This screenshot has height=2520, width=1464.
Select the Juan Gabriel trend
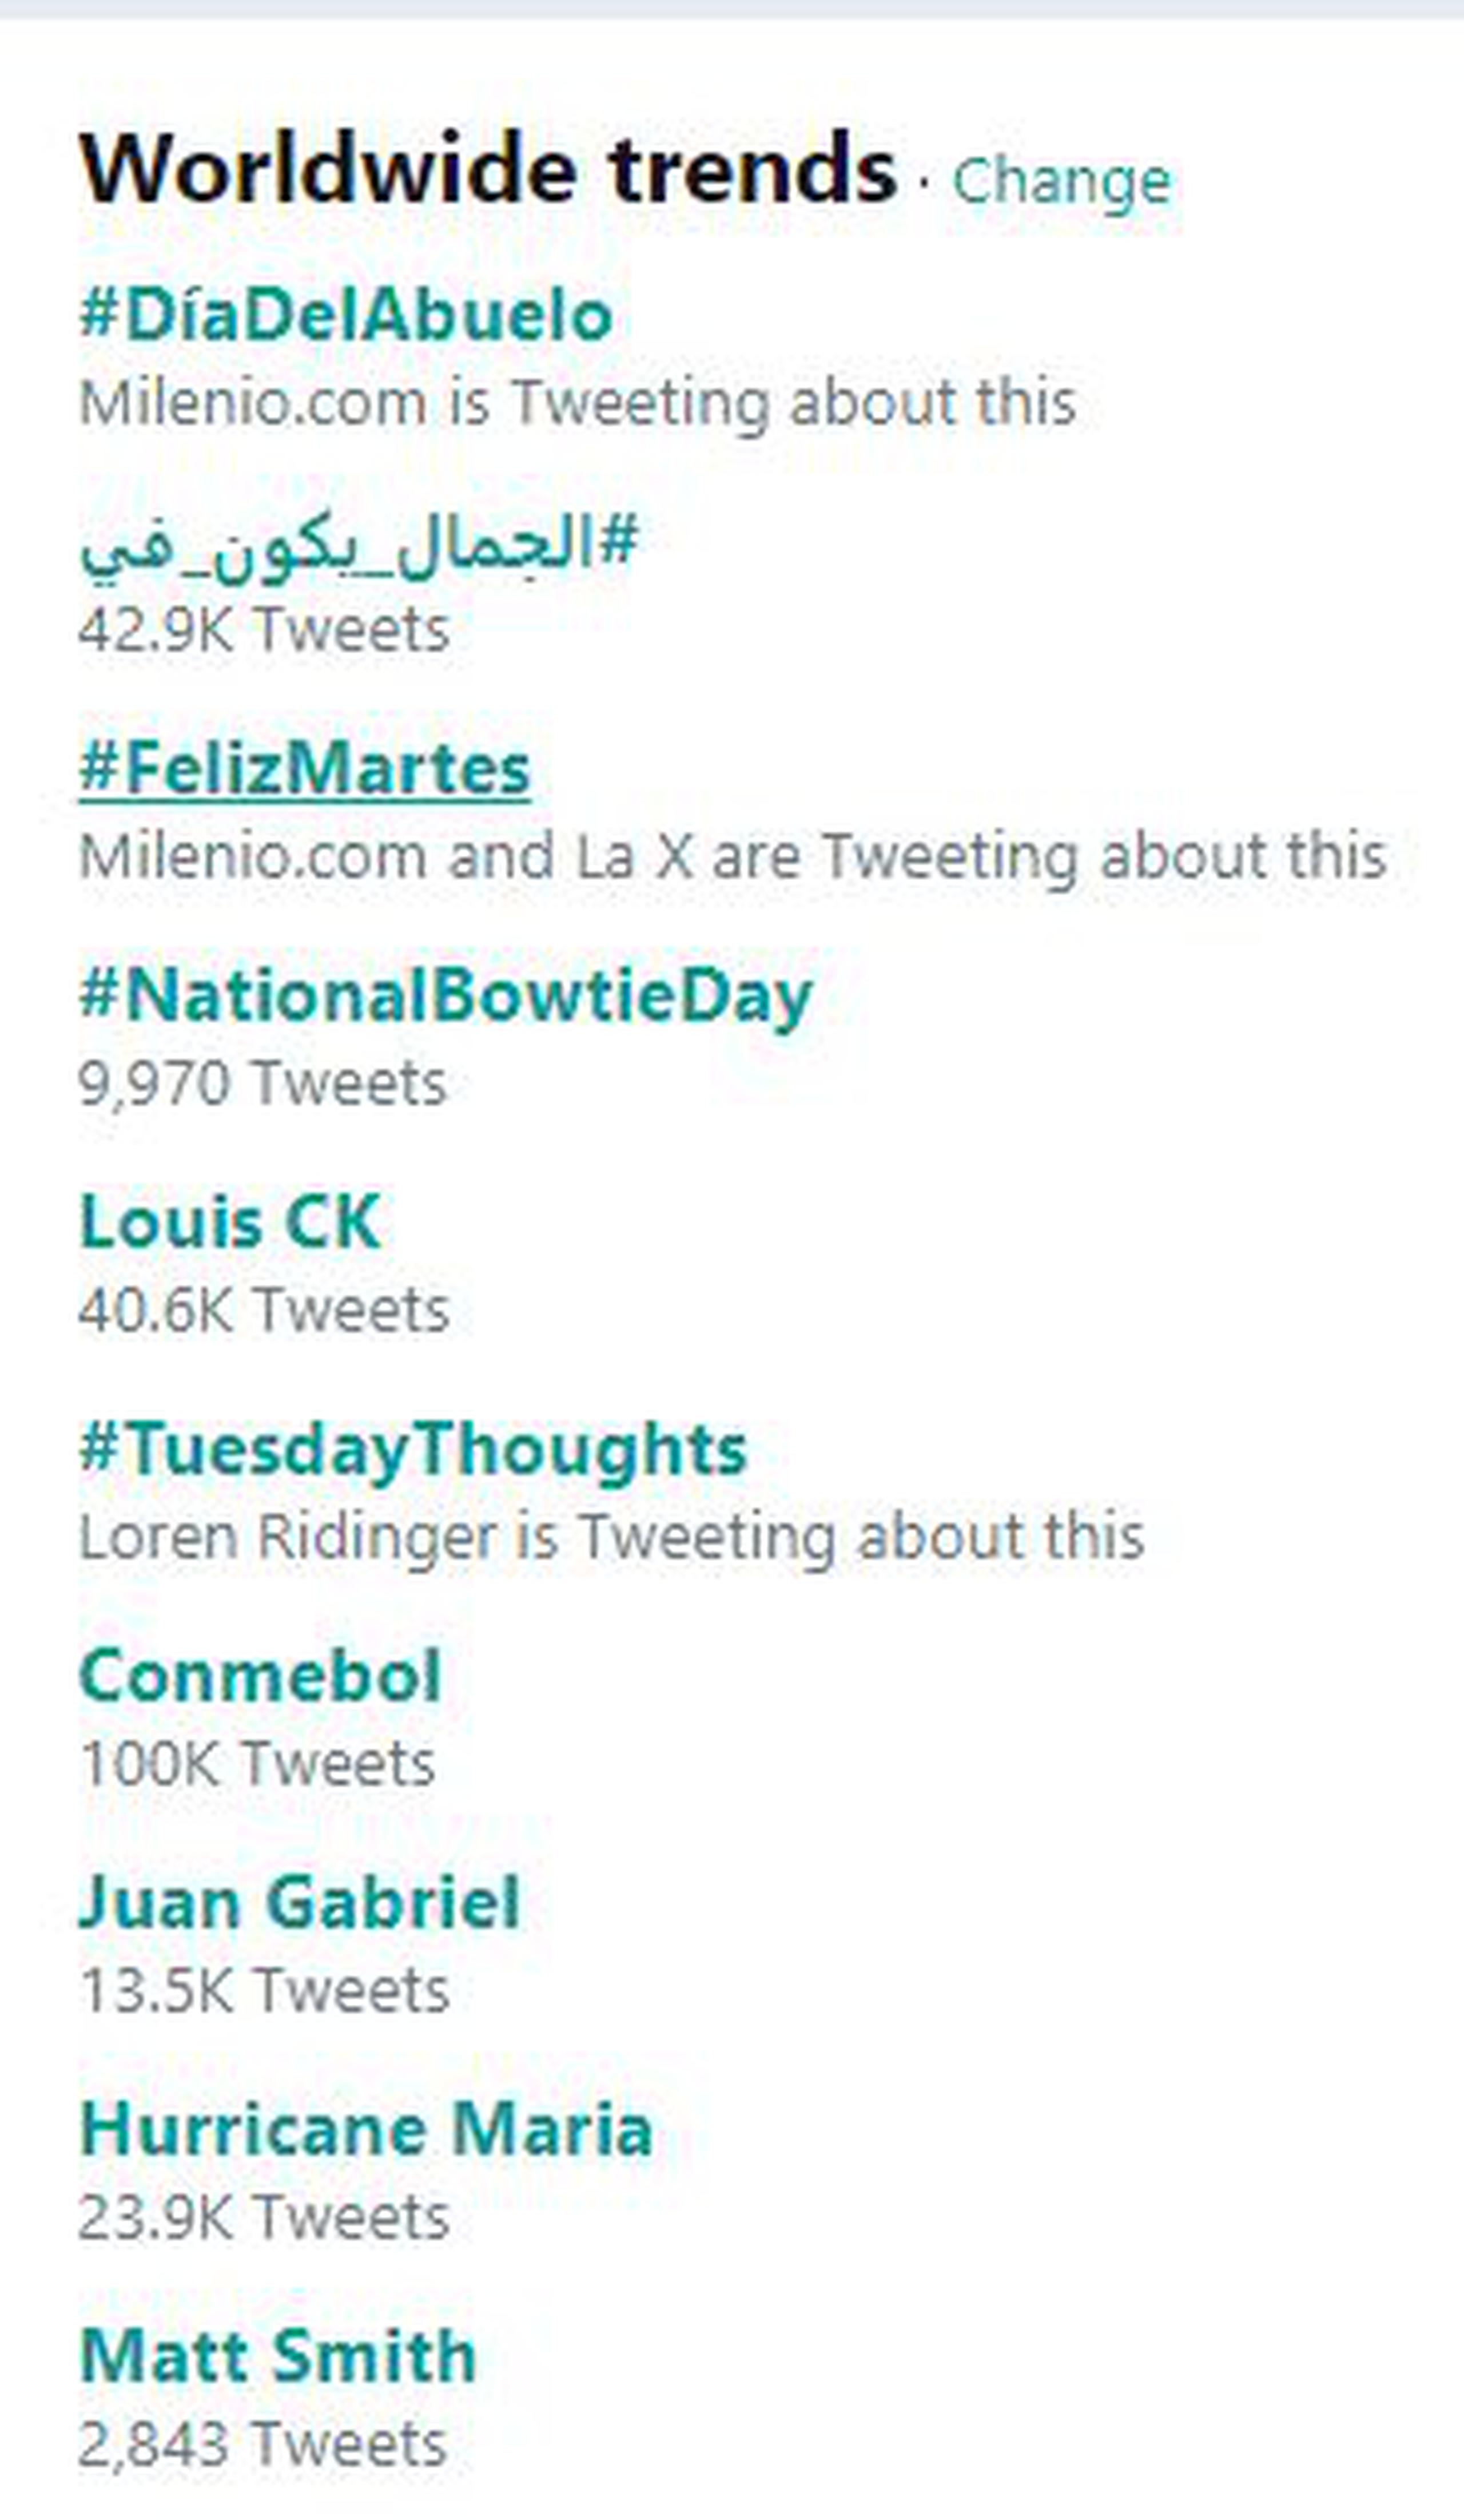[x=300, y=1902]
